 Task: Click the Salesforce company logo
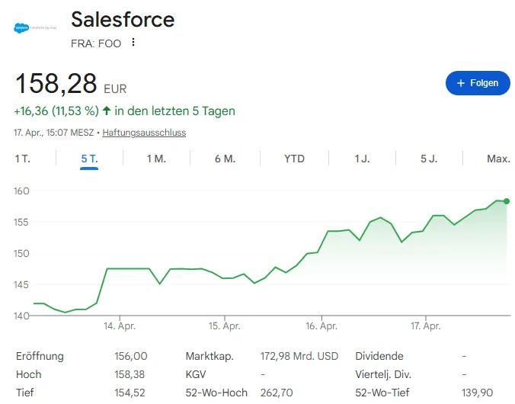pos(31,27)
